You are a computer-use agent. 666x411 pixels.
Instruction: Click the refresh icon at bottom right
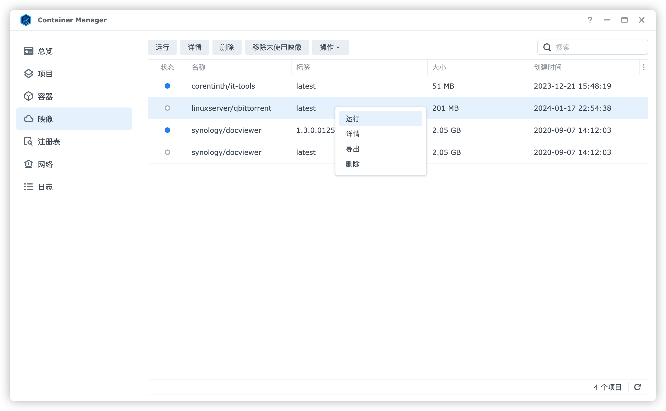[x=637, y=387]
